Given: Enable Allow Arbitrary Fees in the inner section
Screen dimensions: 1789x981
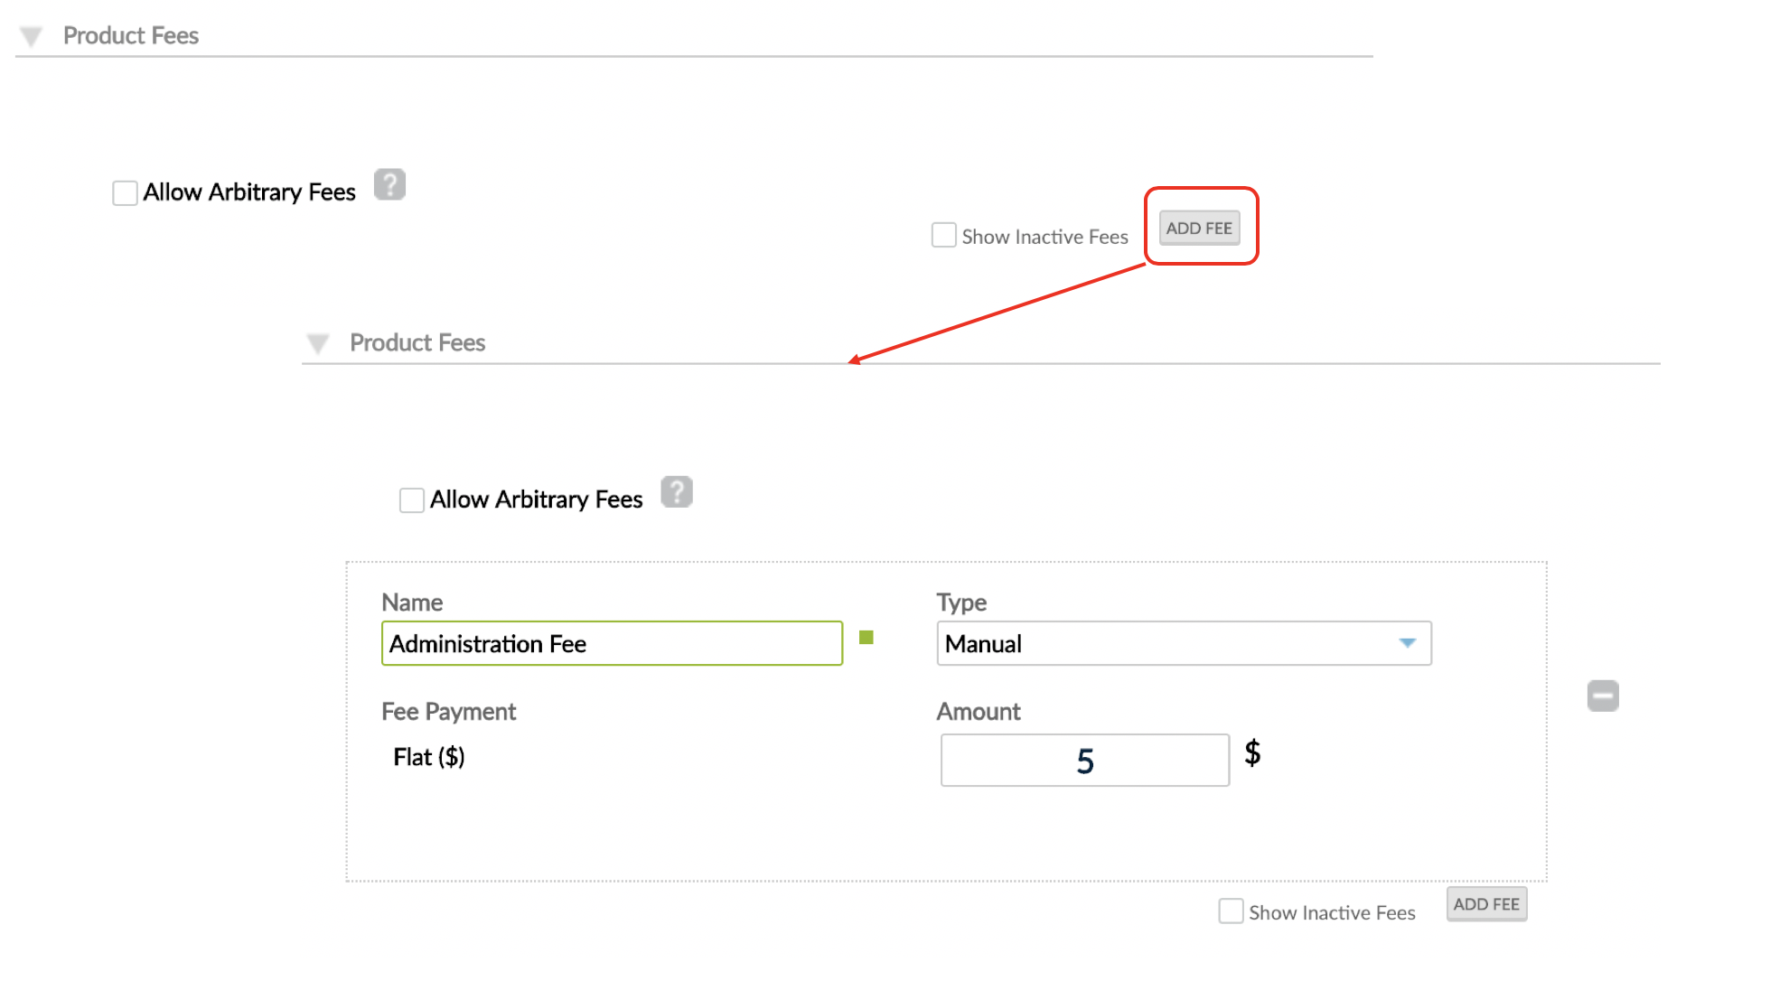Looking at the screenshot, I should click(x=411, y=499).
